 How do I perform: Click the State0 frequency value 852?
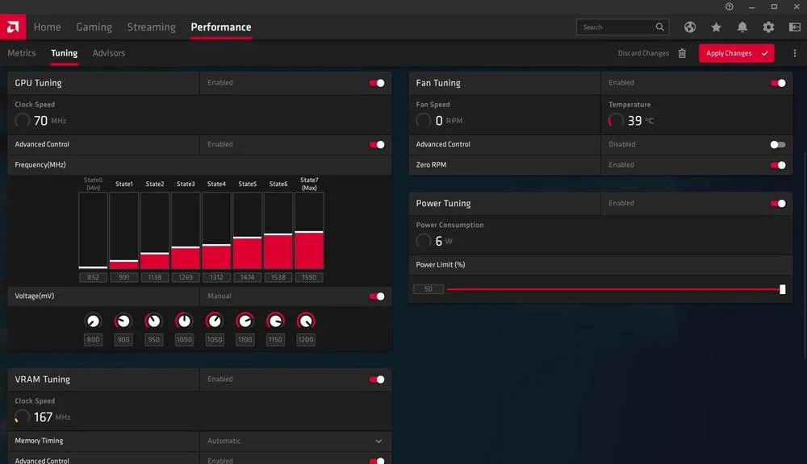coord(93,277)
